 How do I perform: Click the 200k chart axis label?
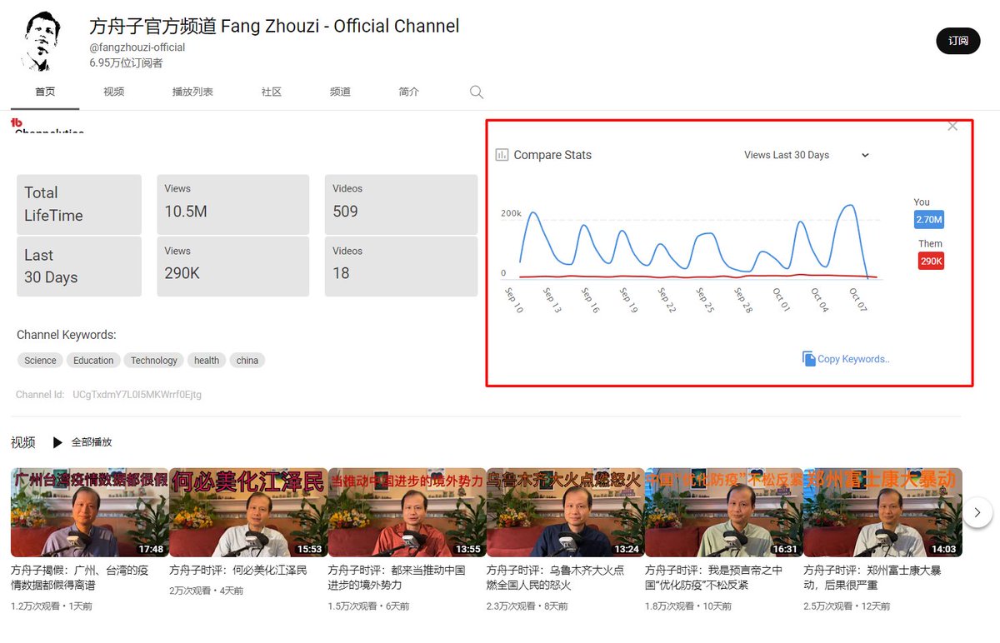511,214
